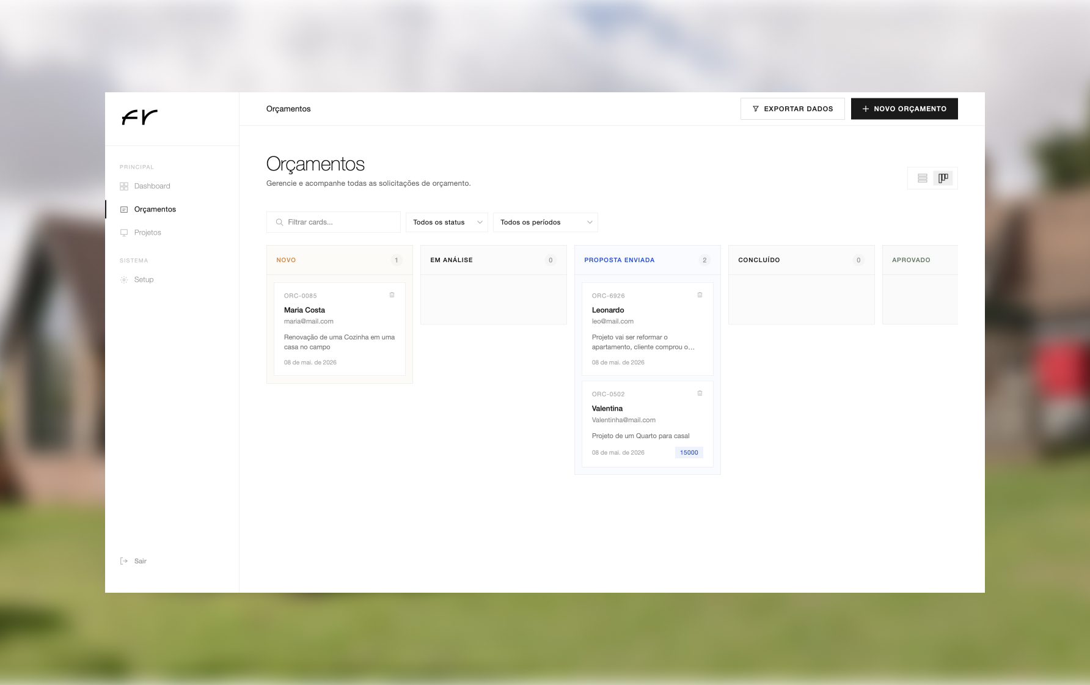Click the FR logo in the sidebar

[x=140, y=117]
